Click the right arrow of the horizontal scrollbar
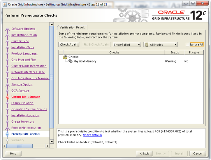 tap(47, 146)
